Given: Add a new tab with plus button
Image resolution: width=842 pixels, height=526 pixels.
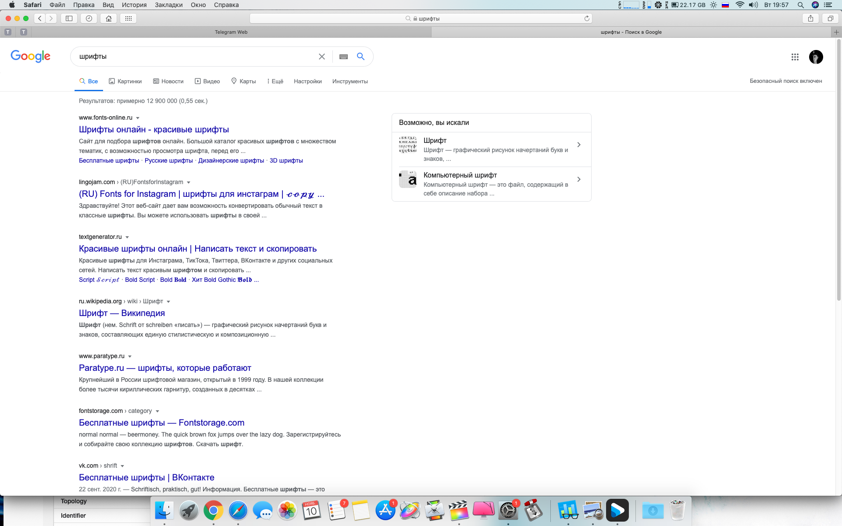Looking at the screenshot, I should point(836,32).
